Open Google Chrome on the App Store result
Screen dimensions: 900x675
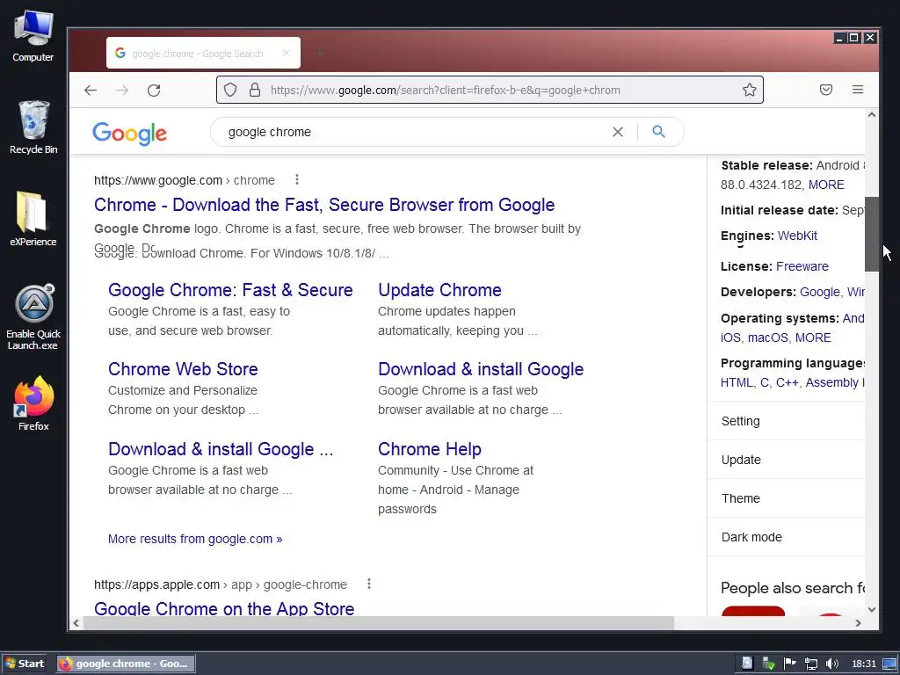point(224,608)
